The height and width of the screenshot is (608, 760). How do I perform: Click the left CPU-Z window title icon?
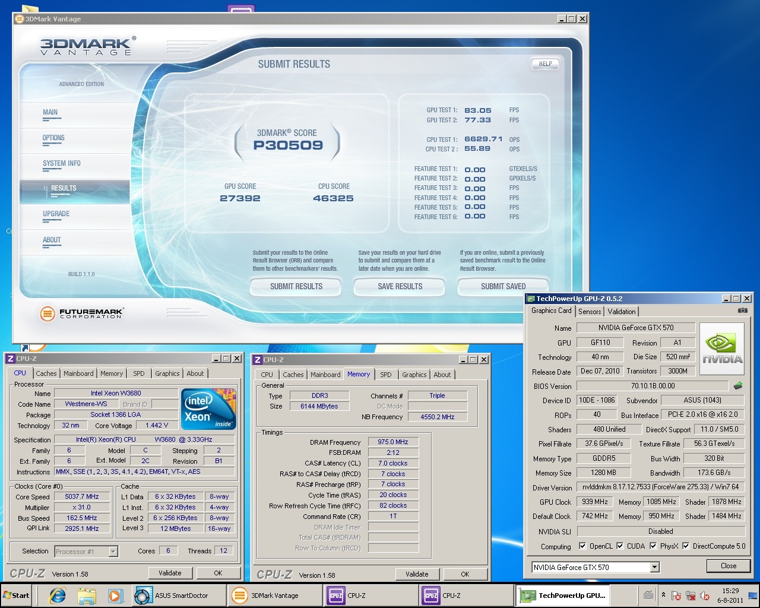11,359
